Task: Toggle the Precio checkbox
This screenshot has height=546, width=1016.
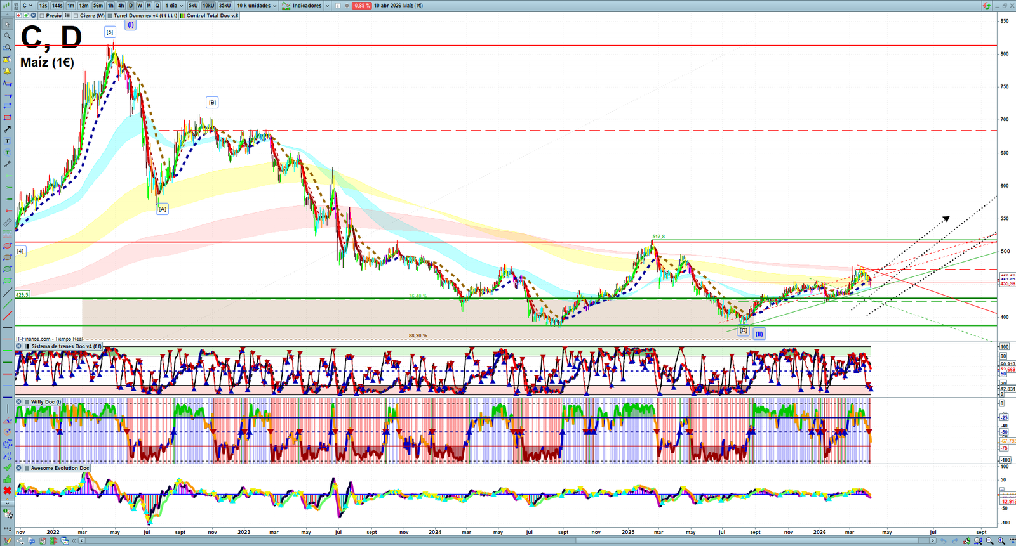Action: click(x=43, y=16)
